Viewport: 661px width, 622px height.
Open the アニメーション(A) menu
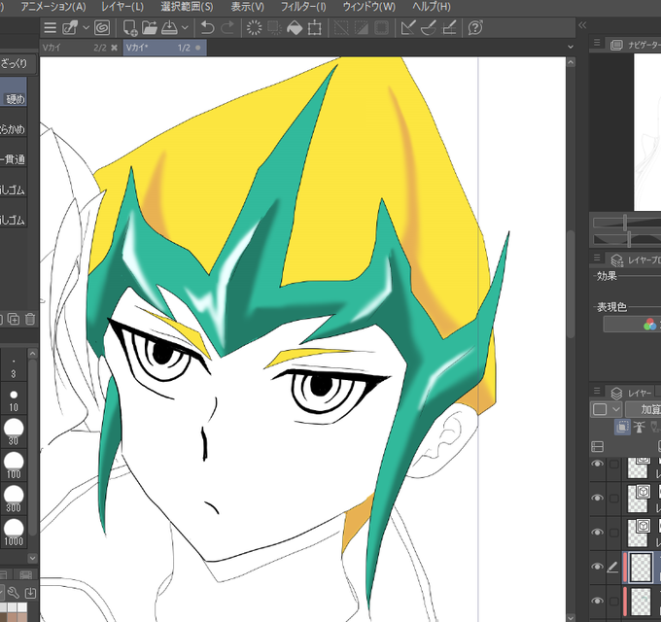point(53,7)
